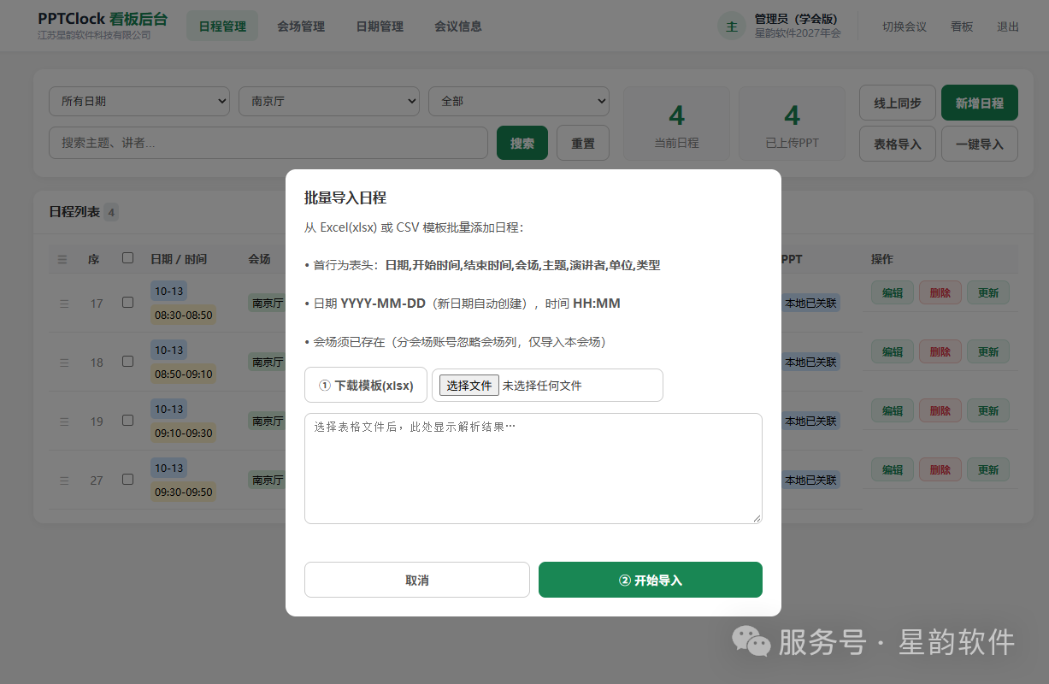Click the 批量导入日程 dialog title
The width and height of the screenshot is (1049, 684).
coord(345,198)
